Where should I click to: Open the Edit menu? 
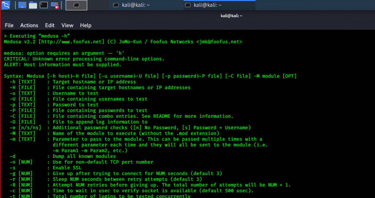pyautogui.click(x=50, y=25)
